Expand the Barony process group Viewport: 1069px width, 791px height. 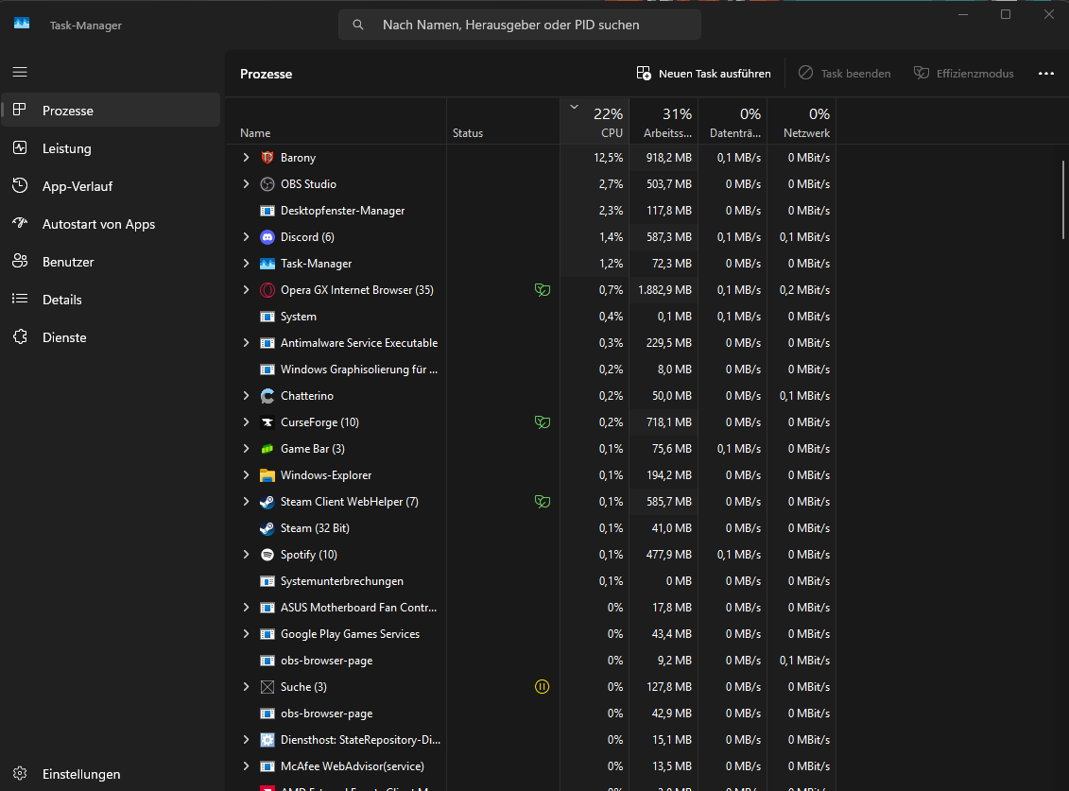point(246,158)
